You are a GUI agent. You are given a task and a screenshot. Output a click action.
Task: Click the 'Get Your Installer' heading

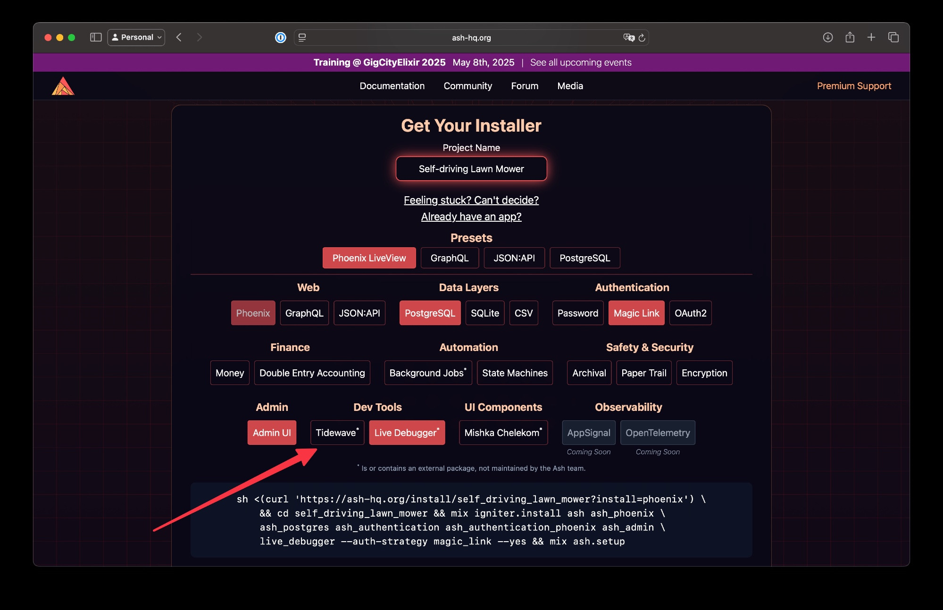[471, 125]
